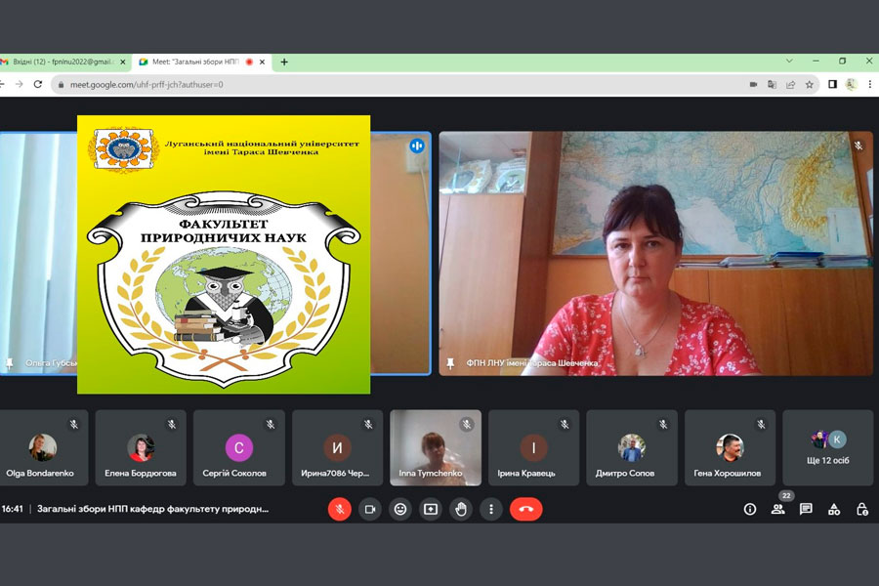Click the browser profile avatar
The image size is (879, 586).
tap(851, 84)
